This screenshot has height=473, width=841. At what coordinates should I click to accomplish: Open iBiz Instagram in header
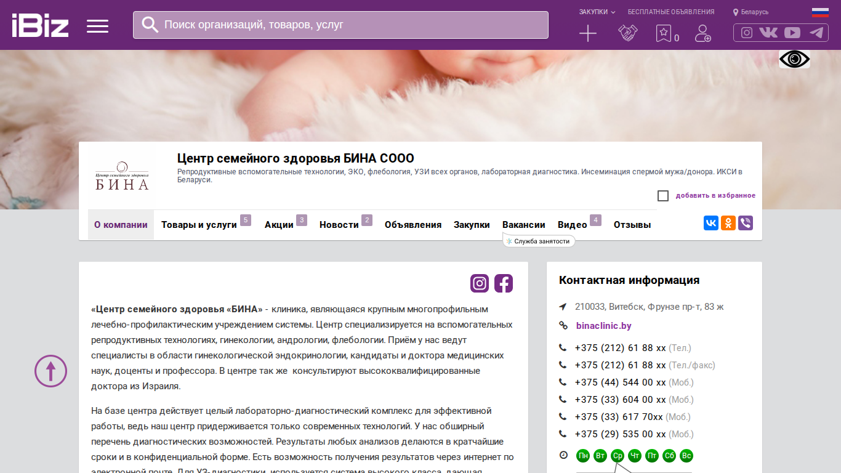747,33
